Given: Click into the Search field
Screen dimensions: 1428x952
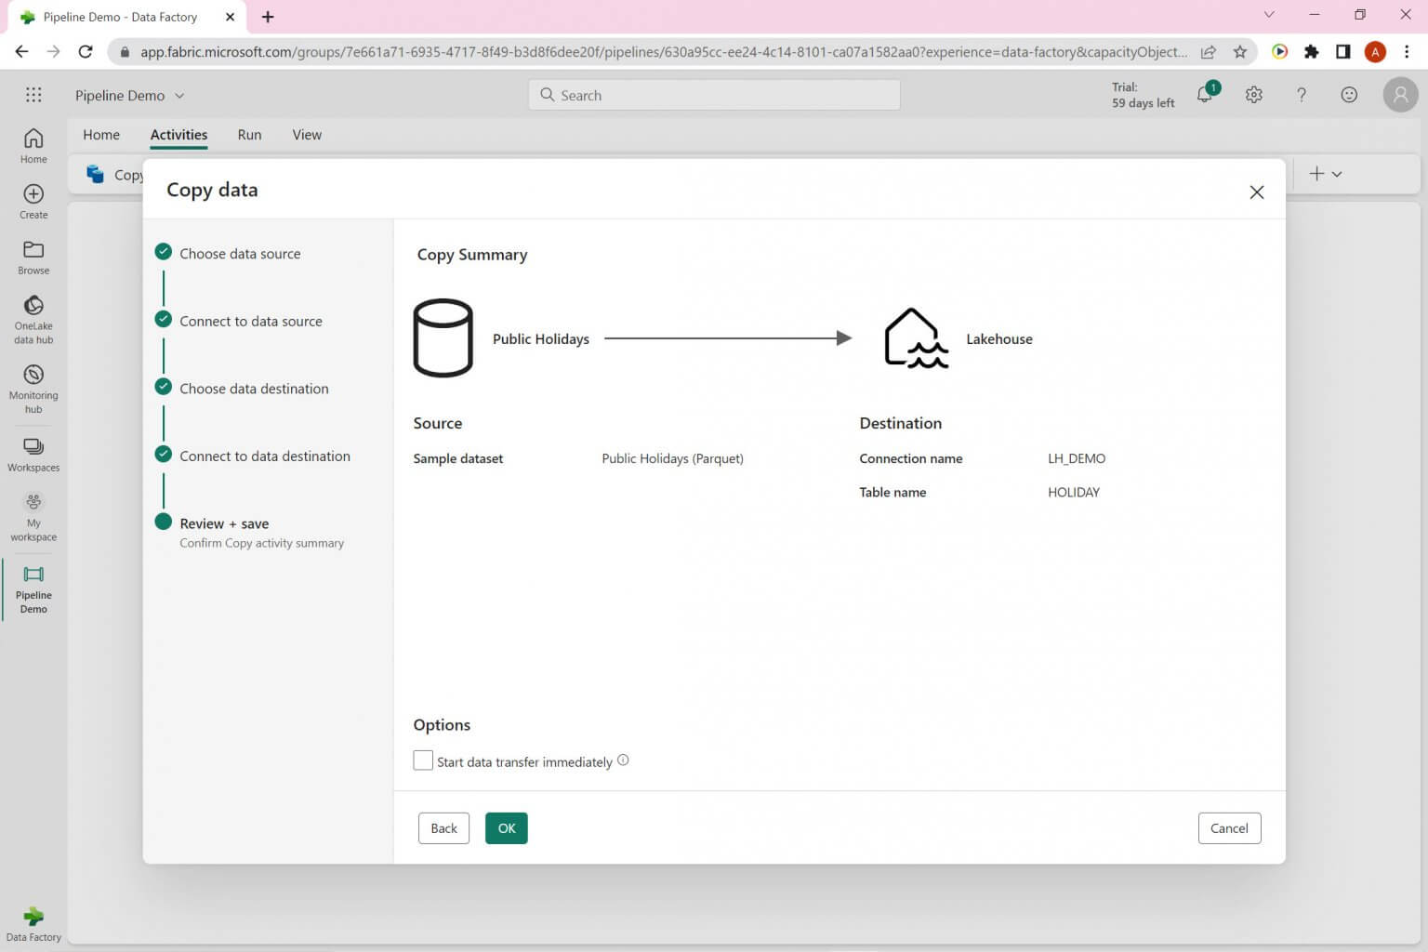Looking at the screenshot, I should point(714,95).
